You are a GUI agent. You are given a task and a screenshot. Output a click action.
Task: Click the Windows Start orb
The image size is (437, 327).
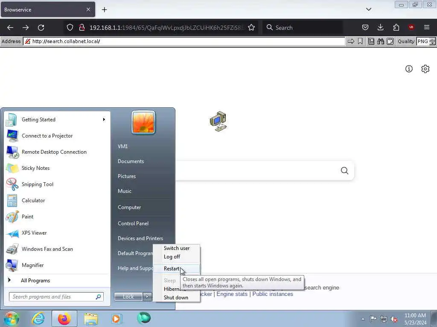(x=12, y=318)
